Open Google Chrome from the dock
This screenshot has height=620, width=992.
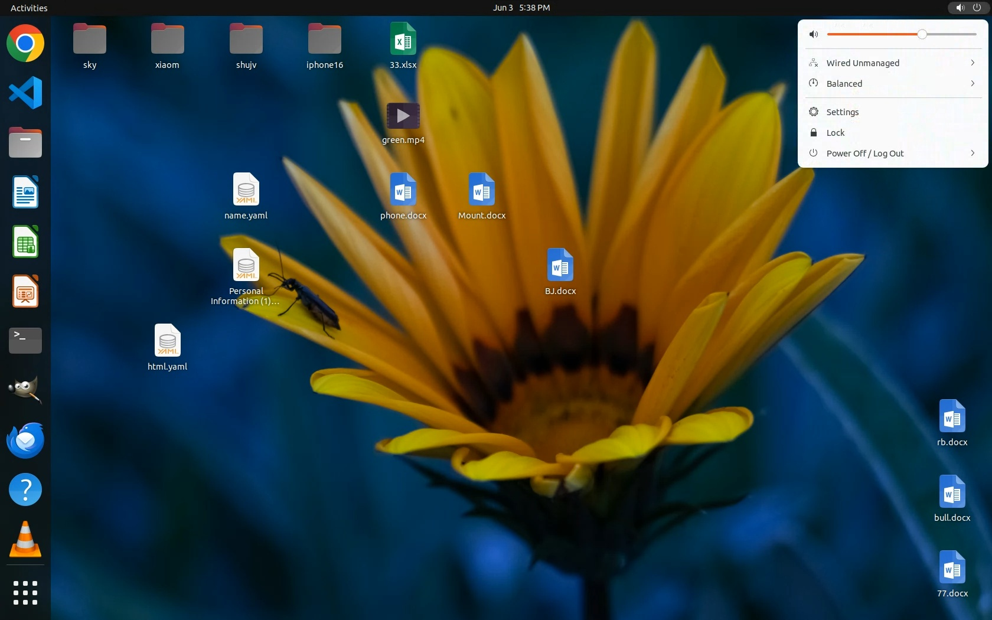pos(25,43)
